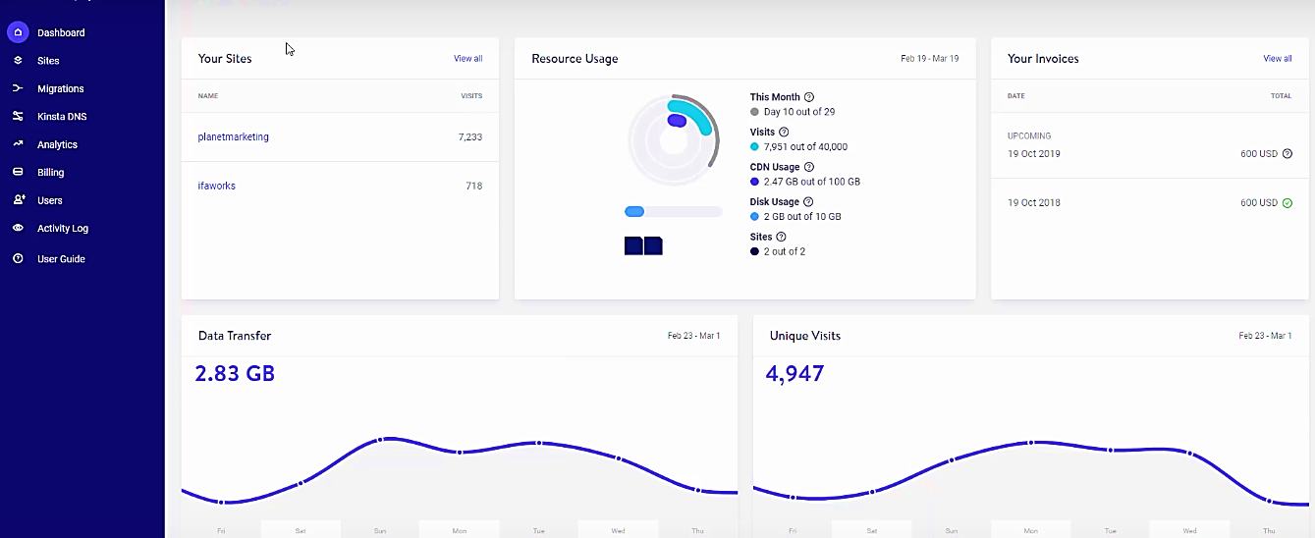Click the 2 GB out of 10 GB text

tap(802, 217)
